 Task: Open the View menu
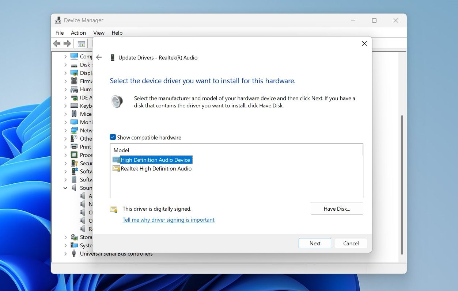(x=99, y=32)
